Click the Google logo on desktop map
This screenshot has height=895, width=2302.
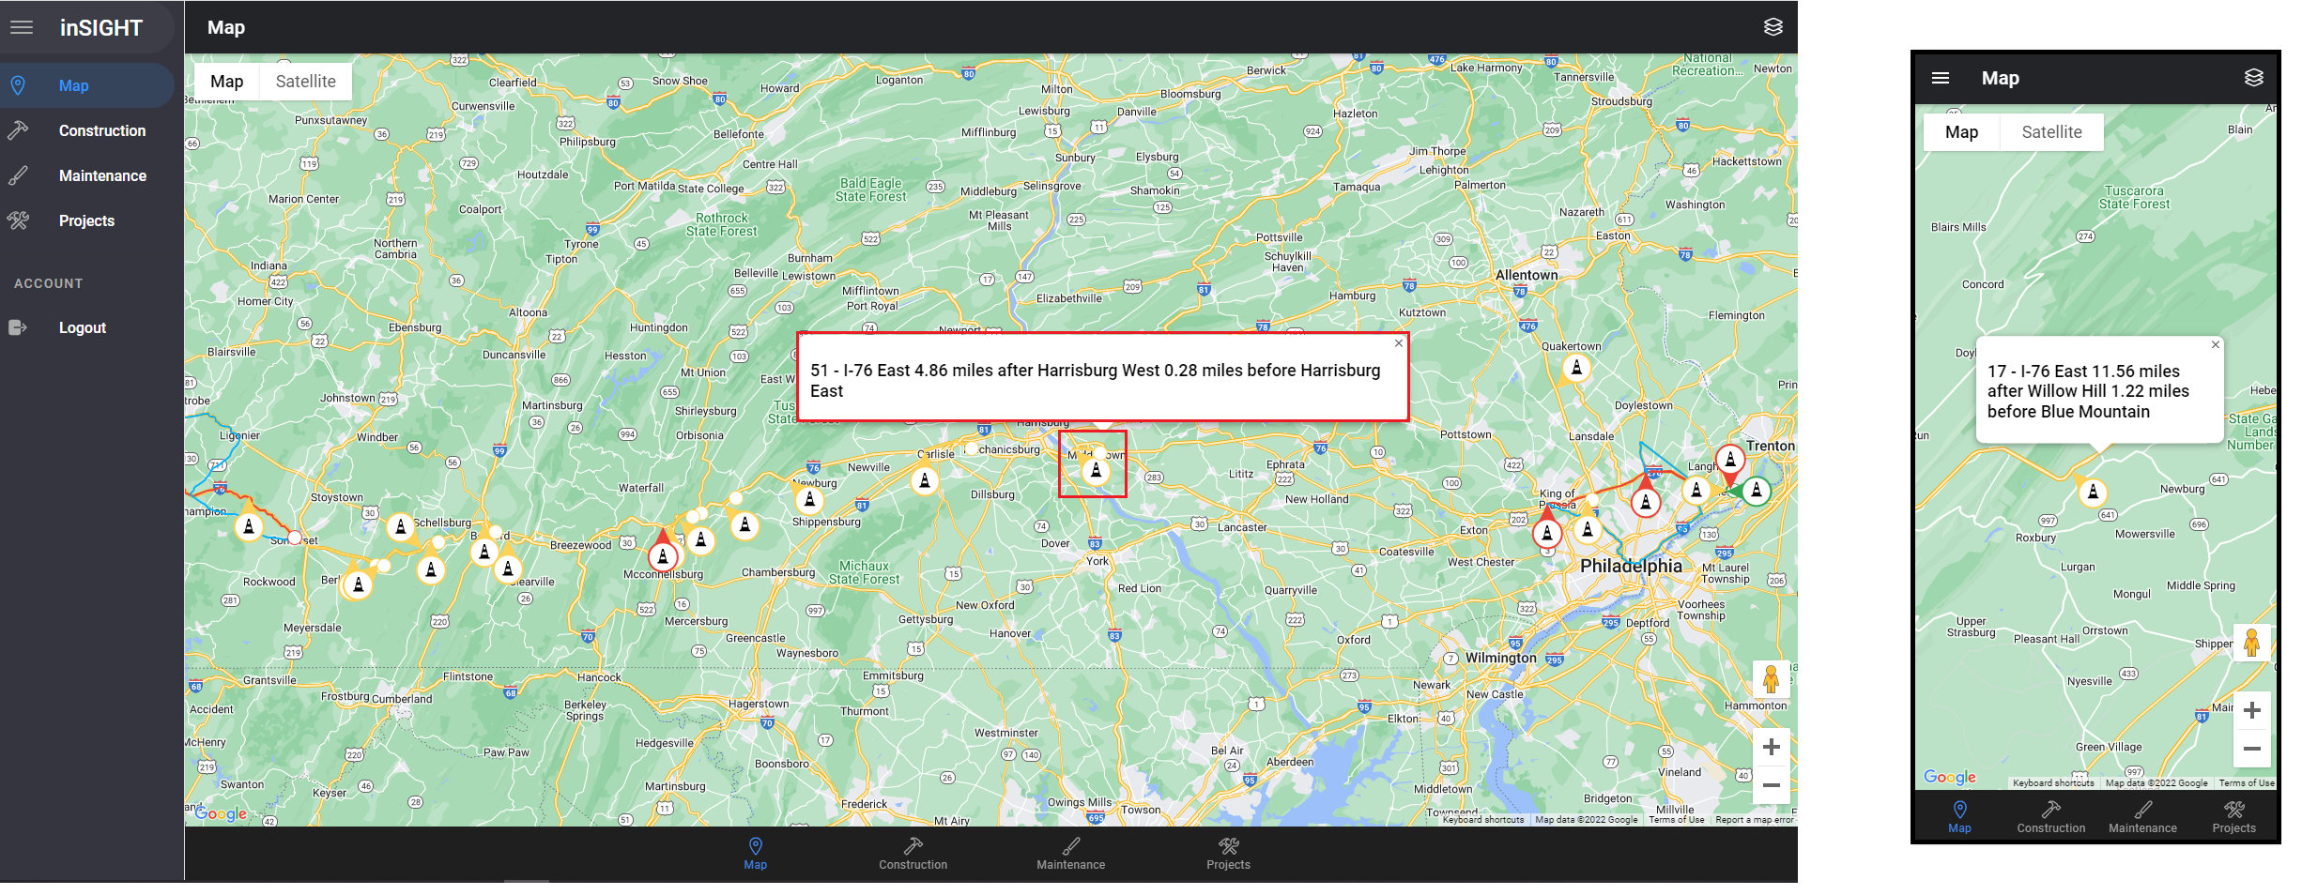click(222, 813)
